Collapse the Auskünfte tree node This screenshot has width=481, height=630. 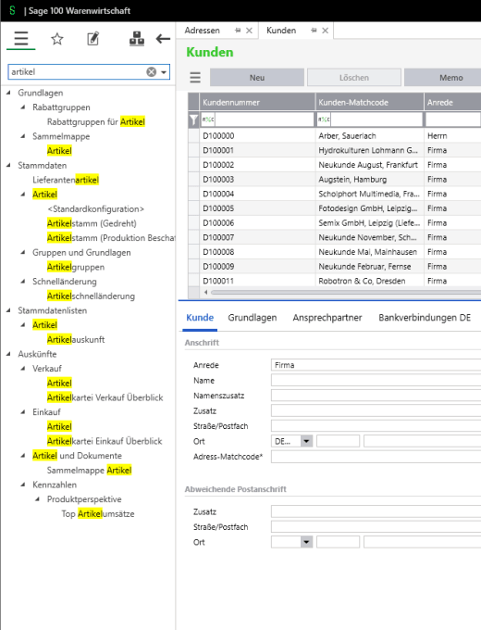click(x=8, y=354)
